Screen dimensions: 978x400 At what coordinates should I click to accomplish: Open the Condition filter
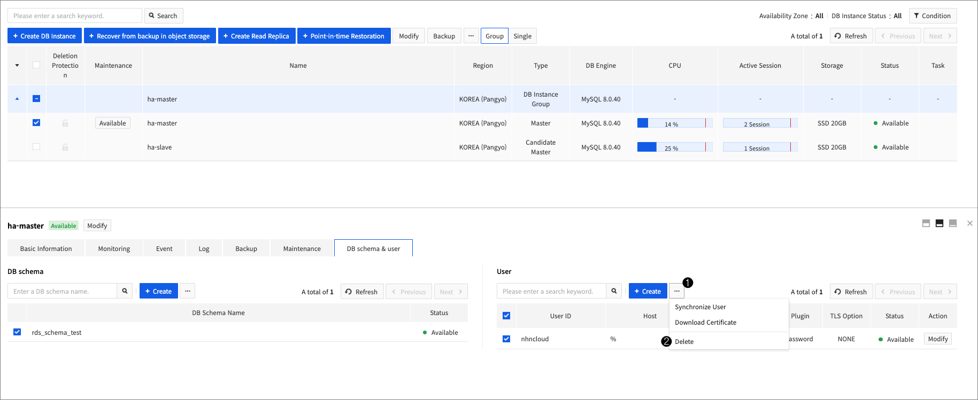pyautogui.click(x=933, y=16)
